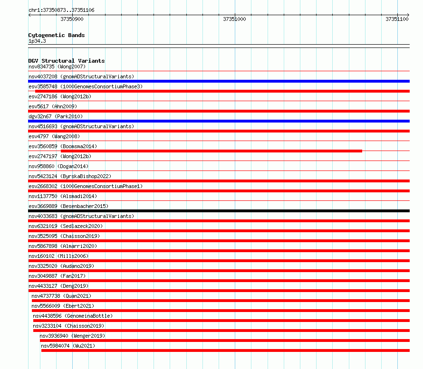Open nsv1137750 (Alsmadi2014) label
The image size is (423, 369).
coord(63,196)
